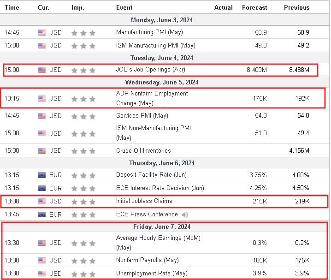The image size is (331, 280).
Task: Open the Average Hourly Earnings (MoM) event
Action: (x=158, y=243)
